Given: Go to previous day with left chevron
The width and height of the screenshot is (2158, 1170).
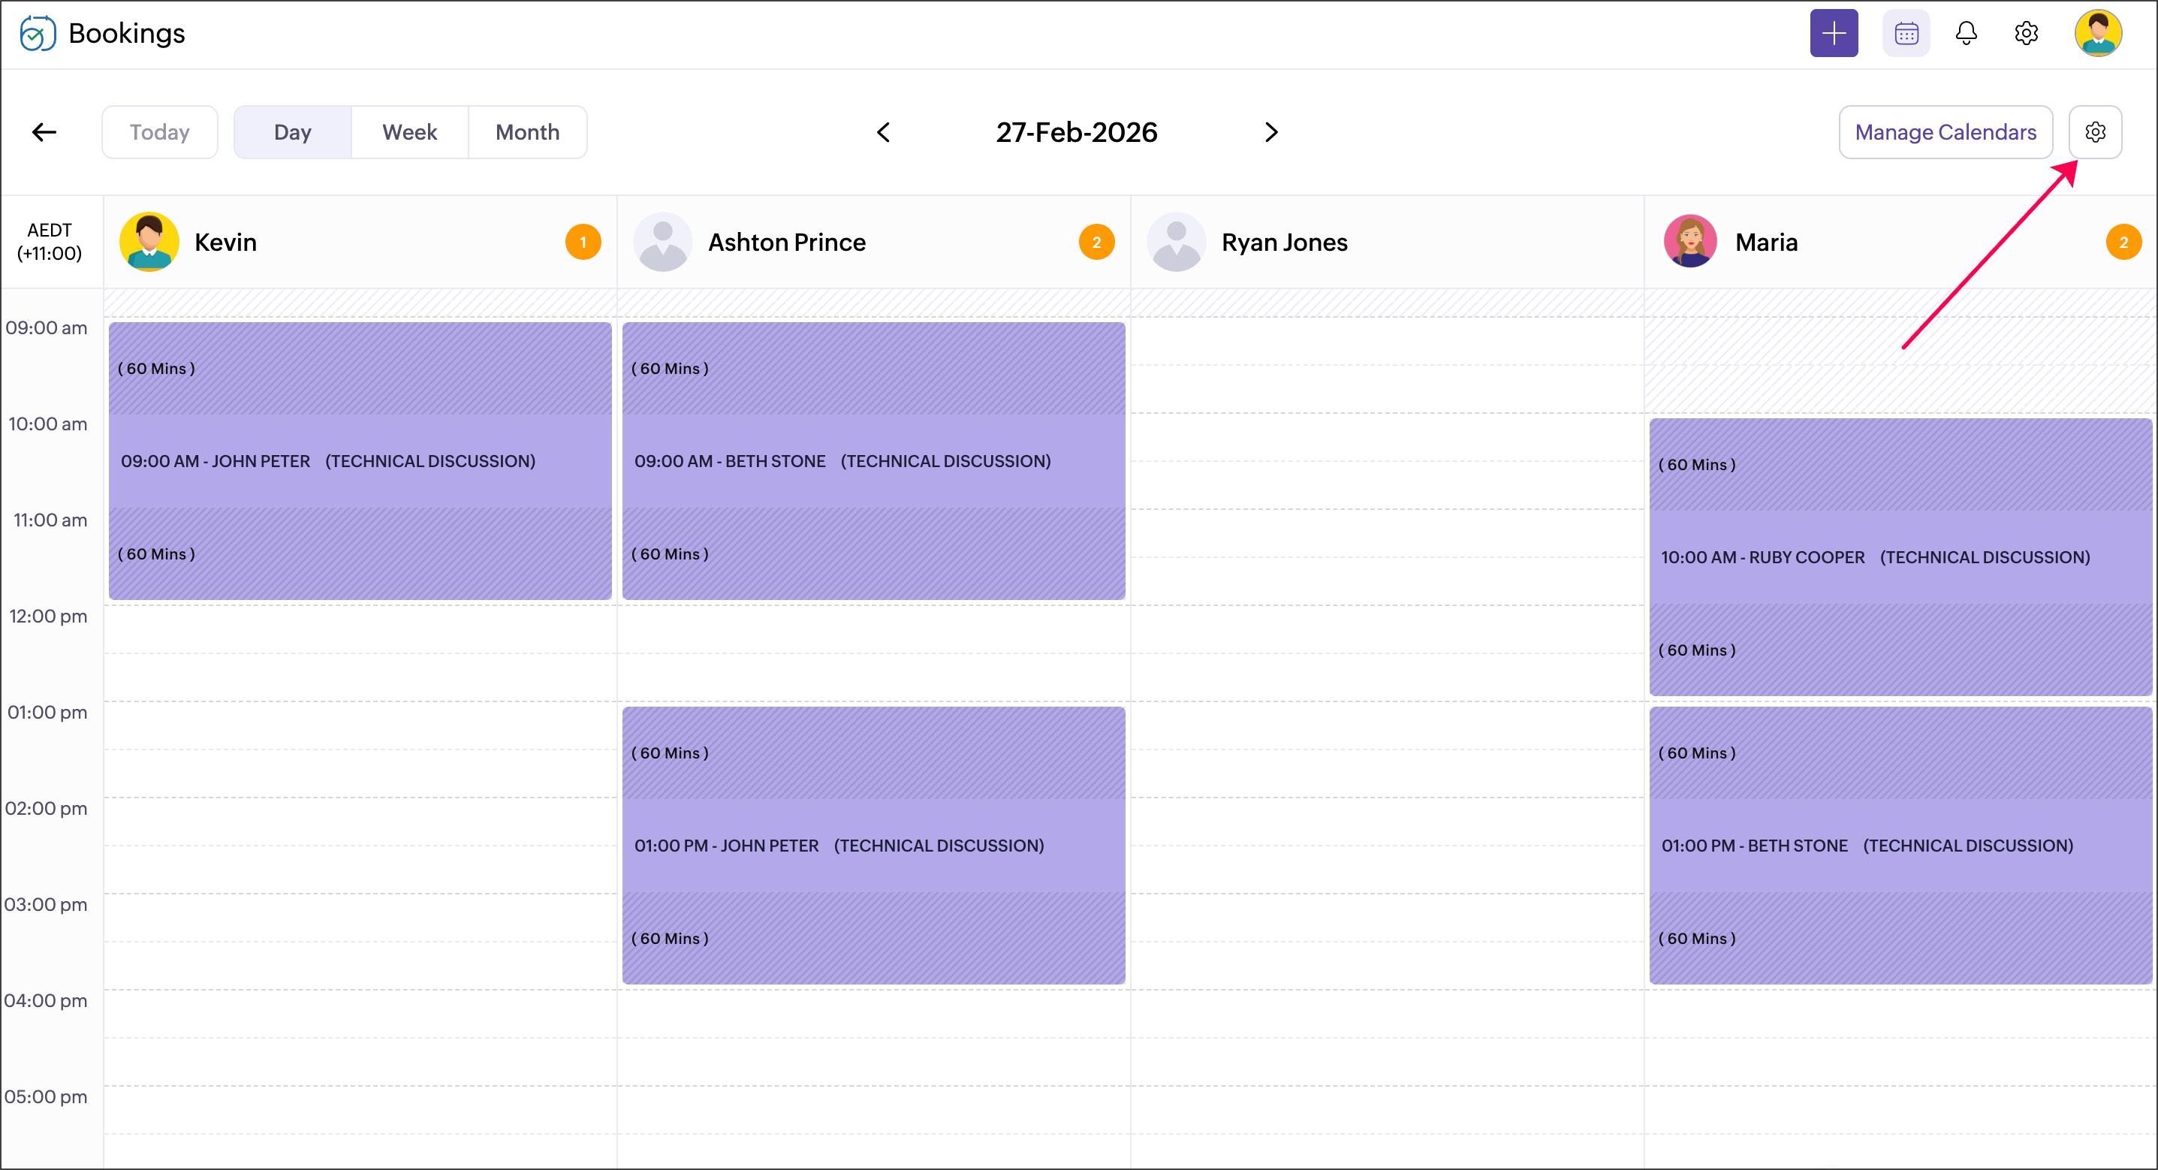Looking at the screenshot, I should pos(883,131).
